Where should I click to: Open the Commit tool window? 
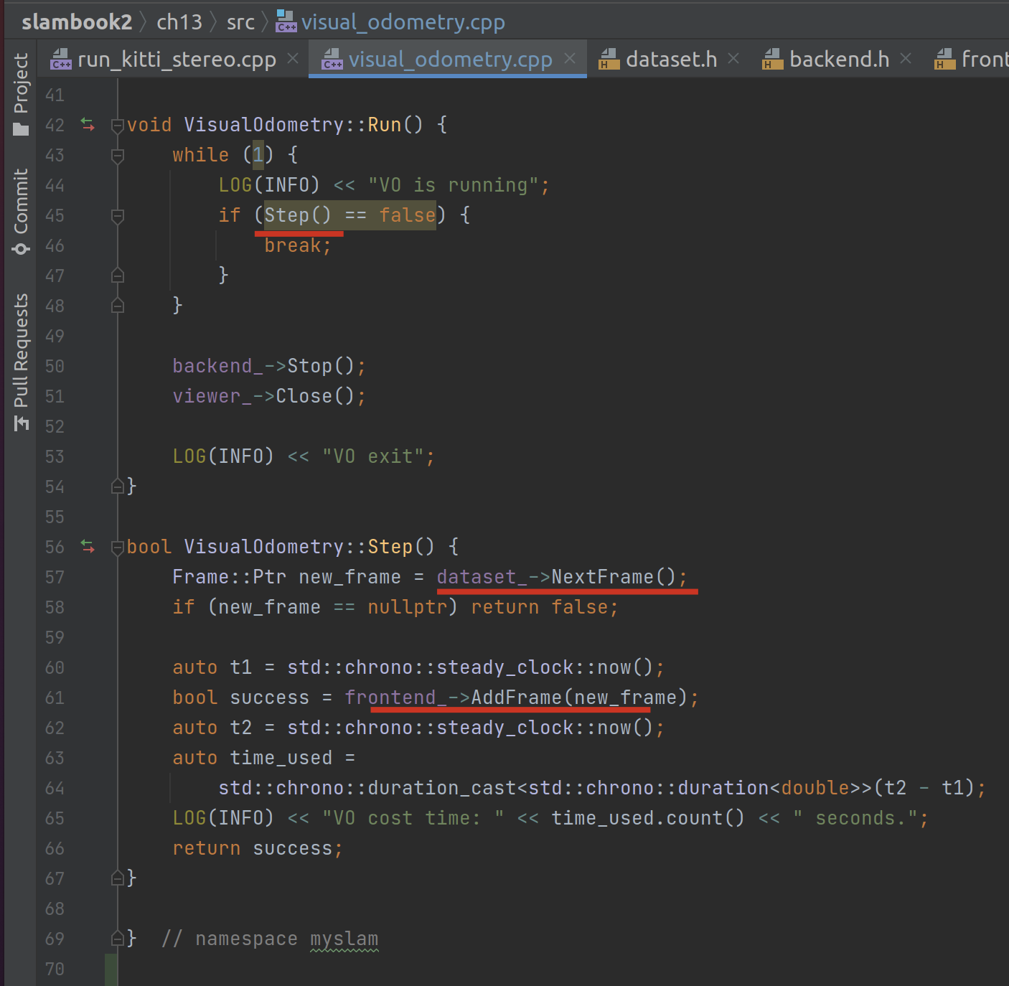(21, 212)
